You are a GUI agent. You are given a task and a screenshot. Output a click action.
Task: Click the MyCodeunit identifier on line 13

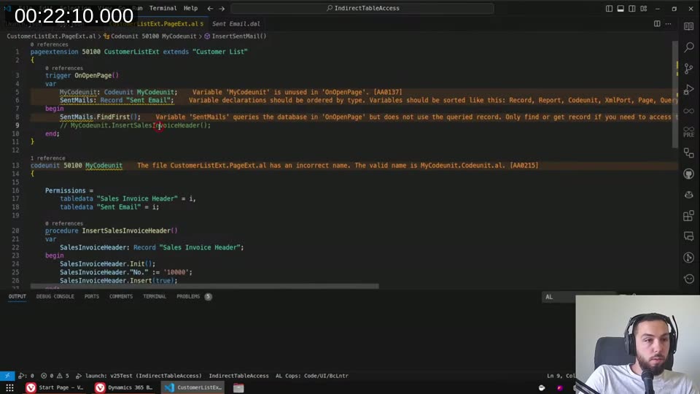(x=104, y=166)
